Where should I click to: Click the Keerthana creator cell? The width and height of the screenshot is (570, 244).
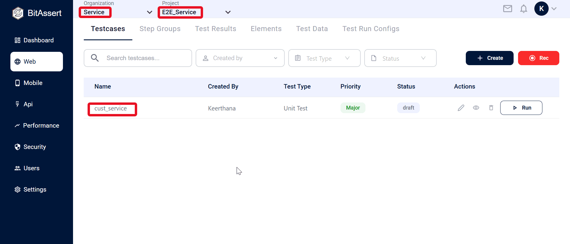tap(222, 108)
